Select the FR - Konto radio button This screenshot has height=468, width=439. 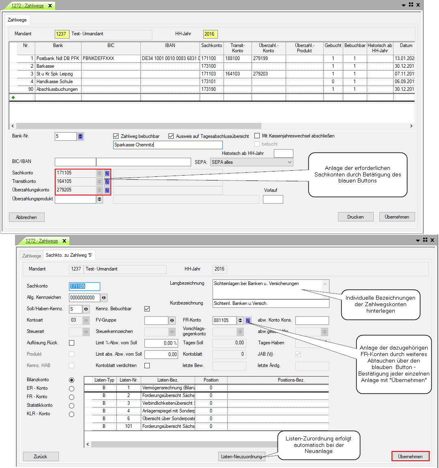pos(71,397)
